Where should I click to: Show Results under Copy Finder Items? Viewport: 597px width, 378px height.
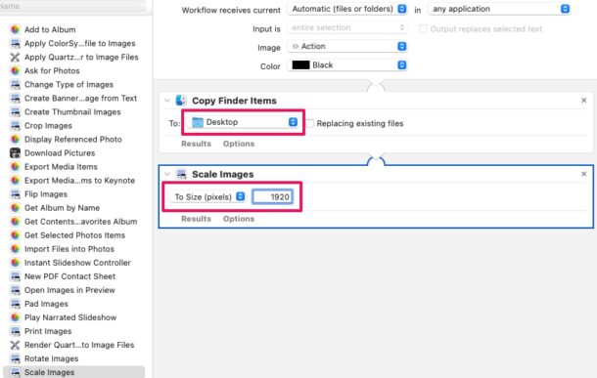196,144
